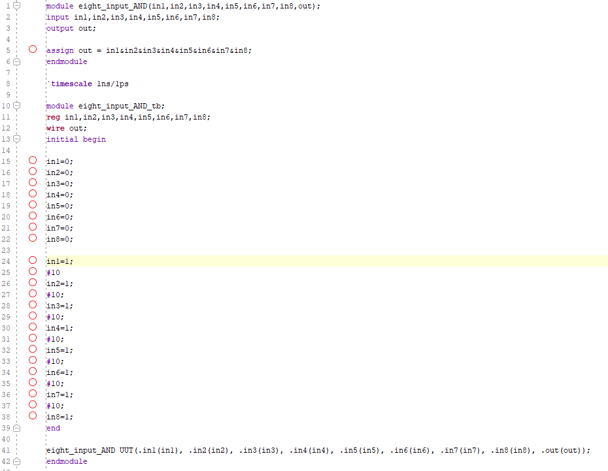Collapse the eight_input_AND module fold at line 1
This screenshot has height=471, width=608.
[x=17, y=6]
